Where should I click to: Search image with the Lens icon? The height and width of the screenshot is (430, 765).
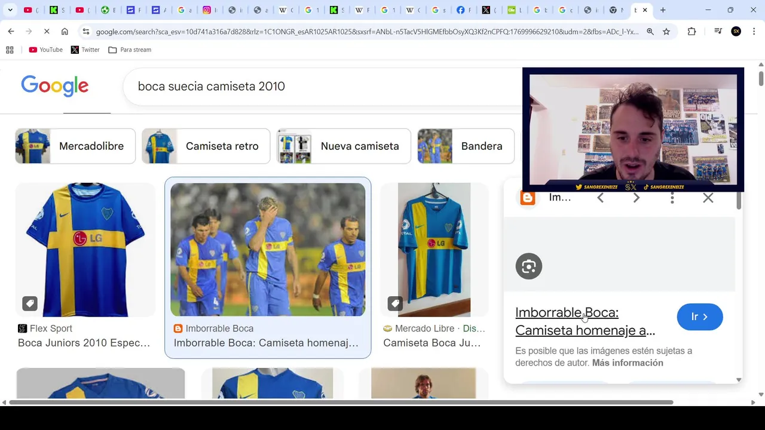pos(529,266)
